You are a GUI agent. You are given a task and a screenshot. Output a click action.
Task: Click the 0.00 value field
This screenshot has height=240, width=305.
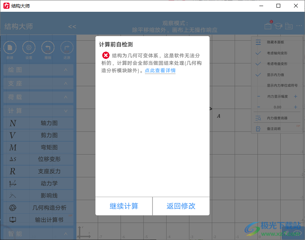click(277, 107)
